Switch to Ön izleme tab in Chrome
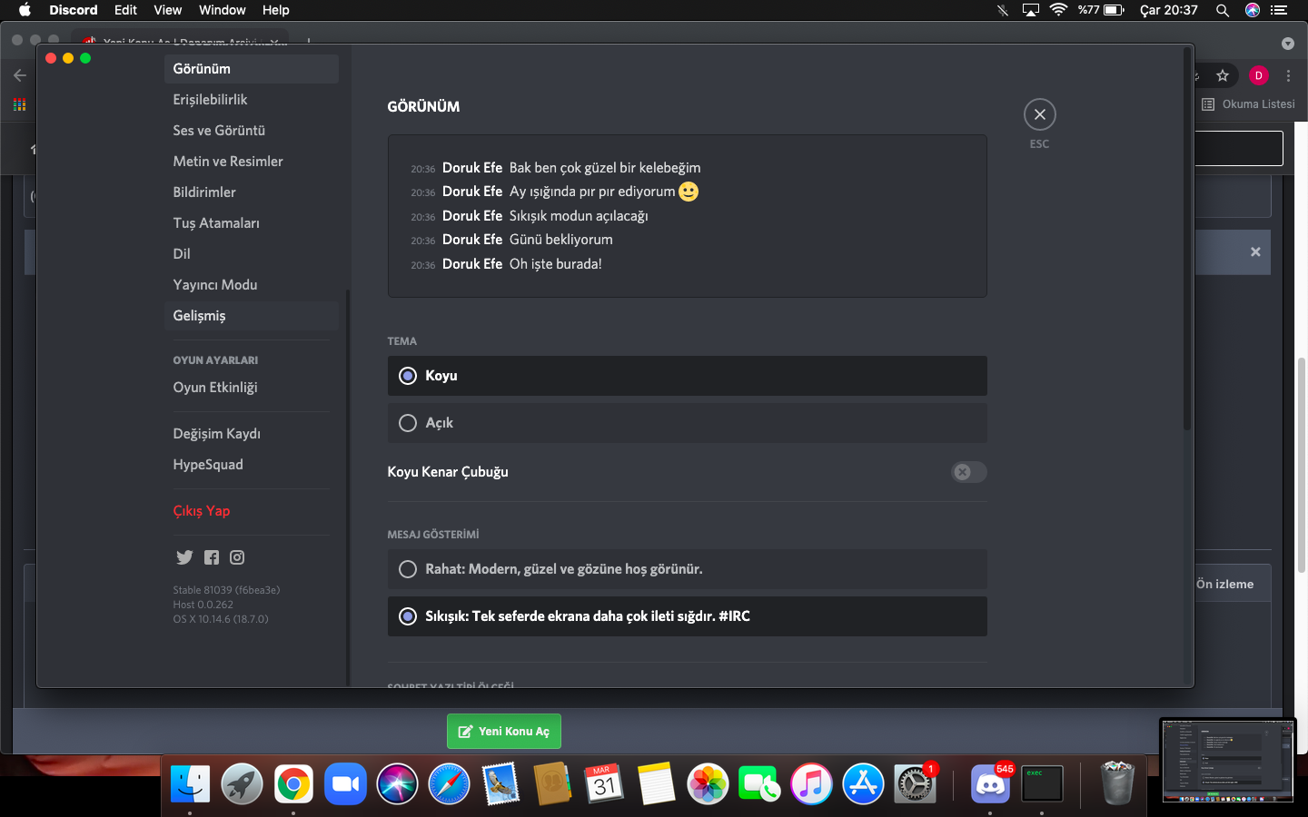The width and height of the screenshot is (1308, 817). pyautogui.click(x=1224, y=585)
